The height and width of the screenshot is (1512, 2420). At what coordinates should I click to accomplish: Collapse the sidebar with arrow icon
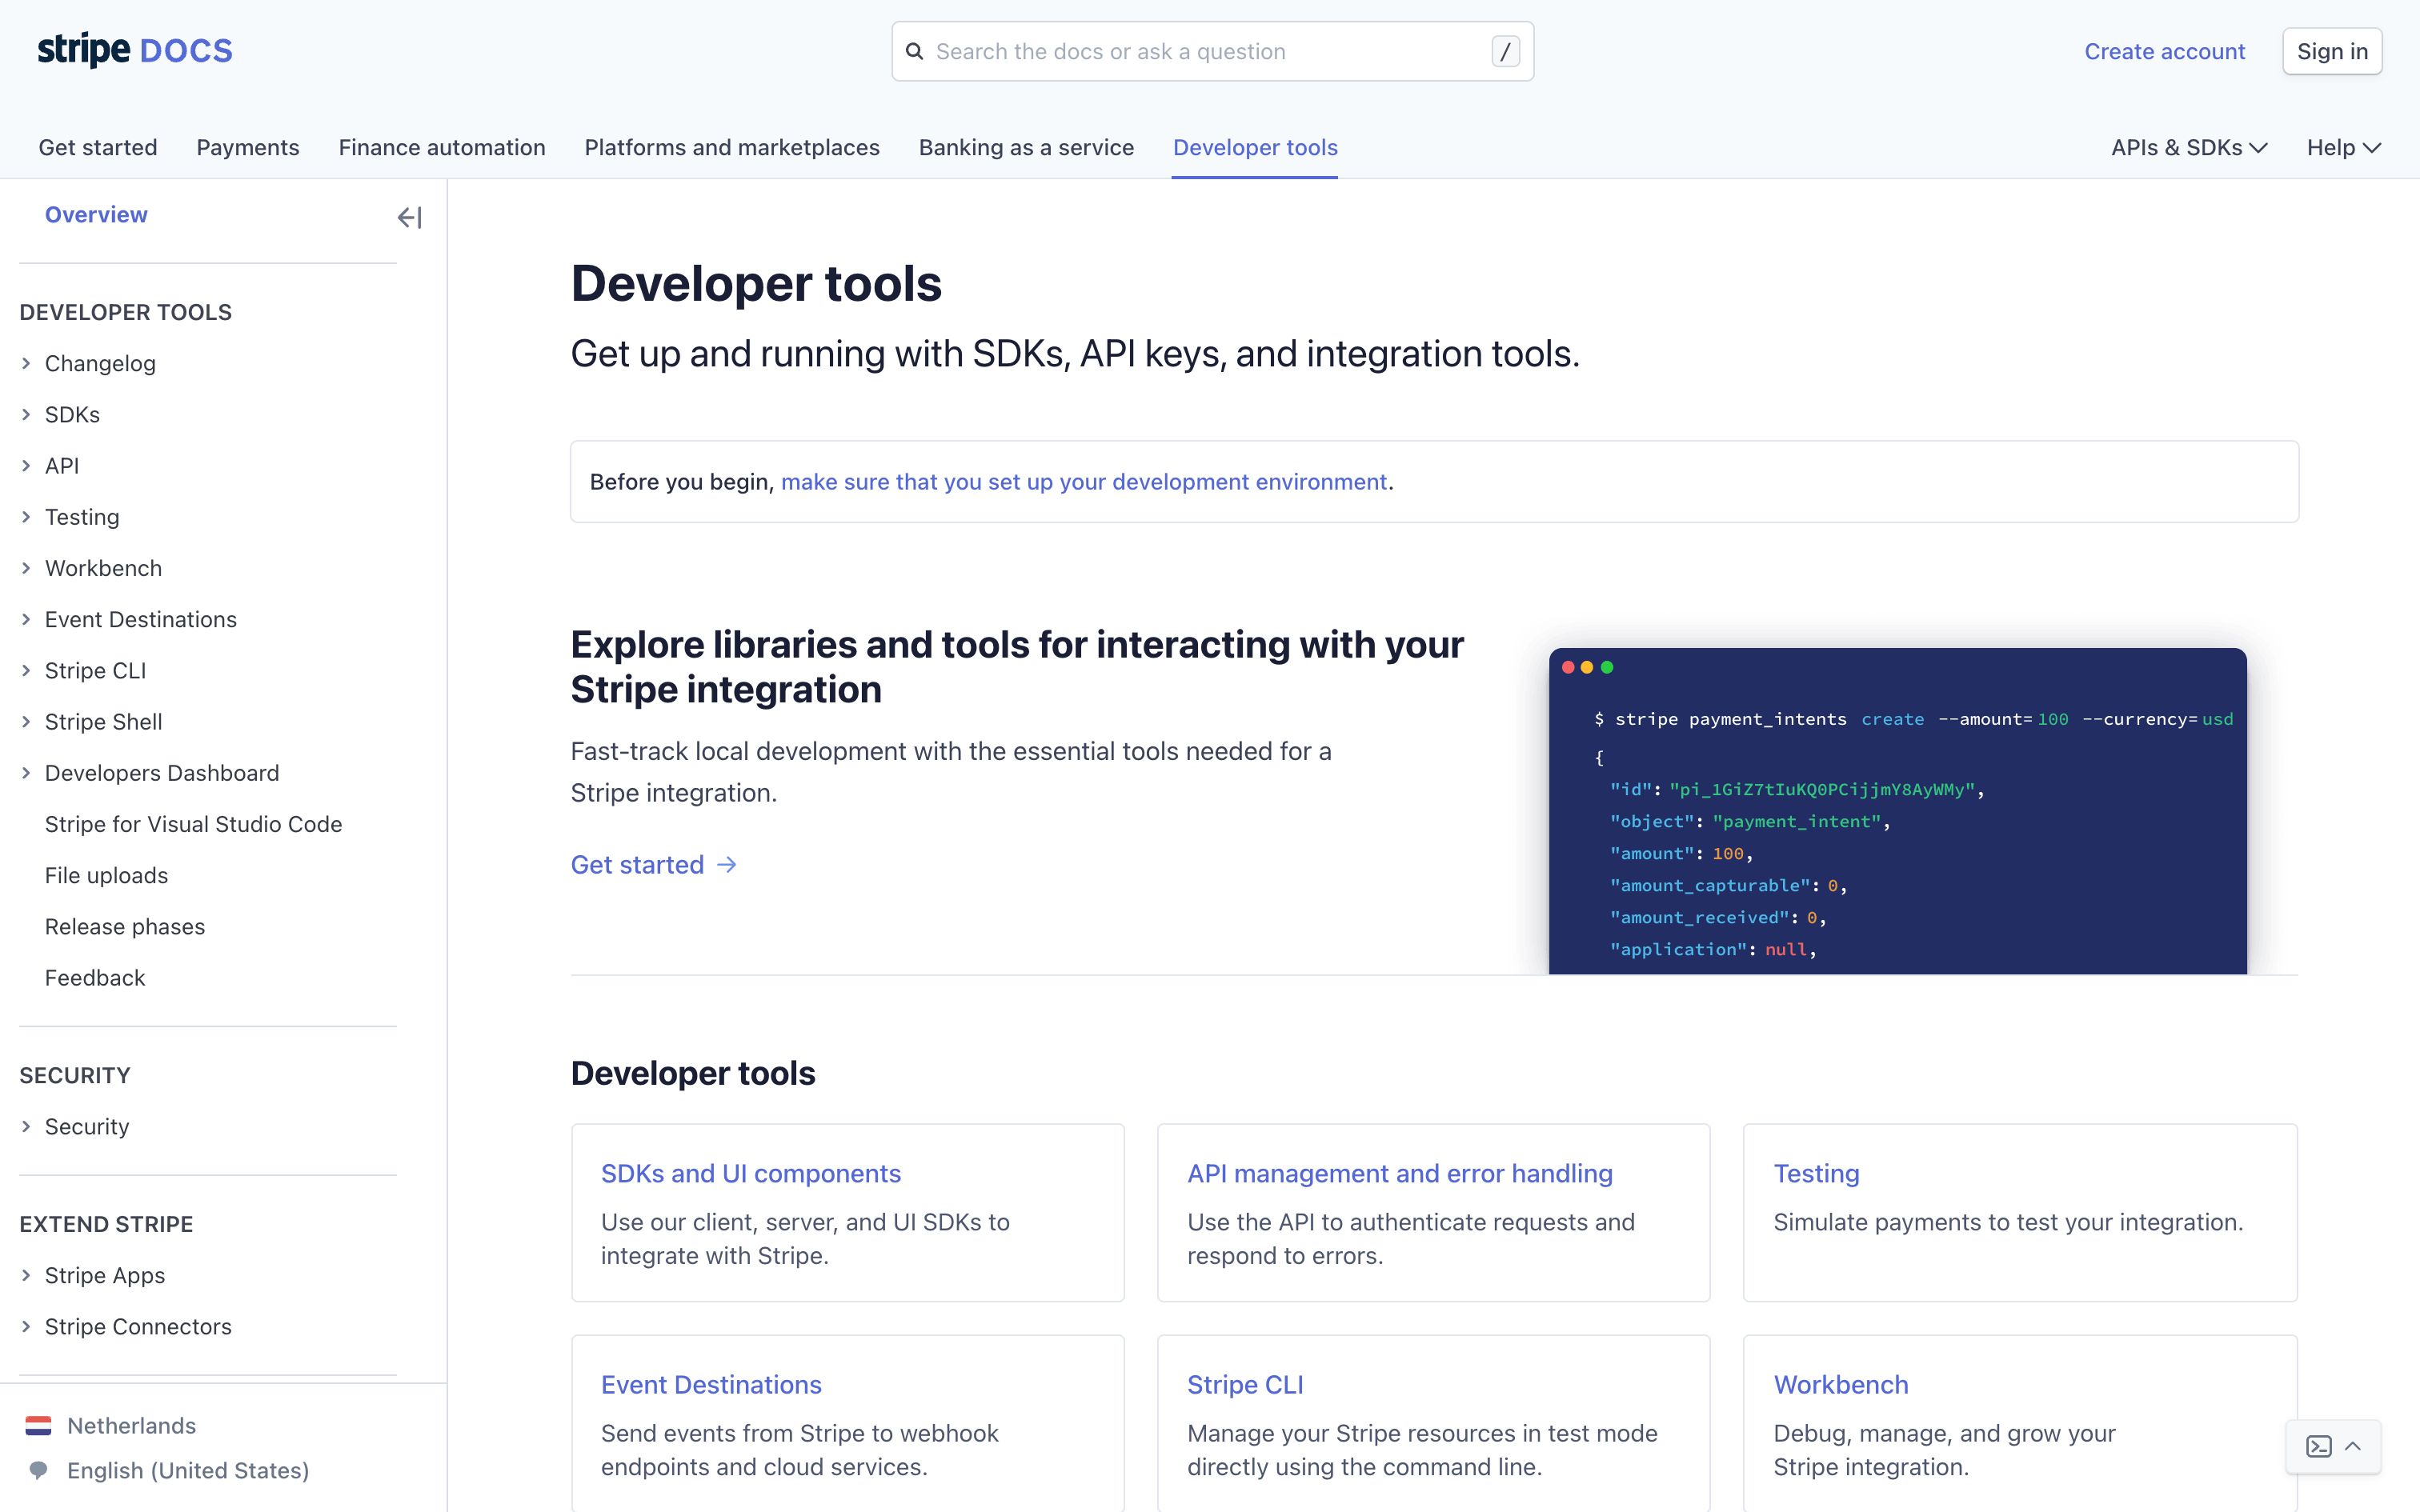pos(410,217)
